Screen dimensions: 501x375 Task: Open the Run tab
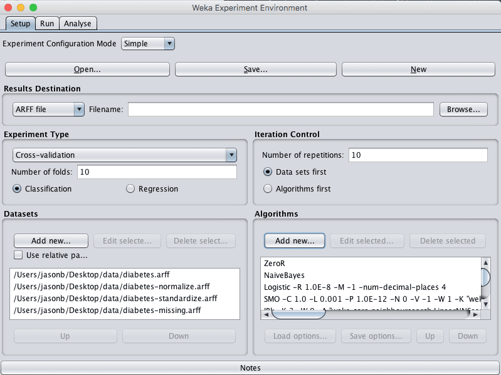tap(47, 24)
